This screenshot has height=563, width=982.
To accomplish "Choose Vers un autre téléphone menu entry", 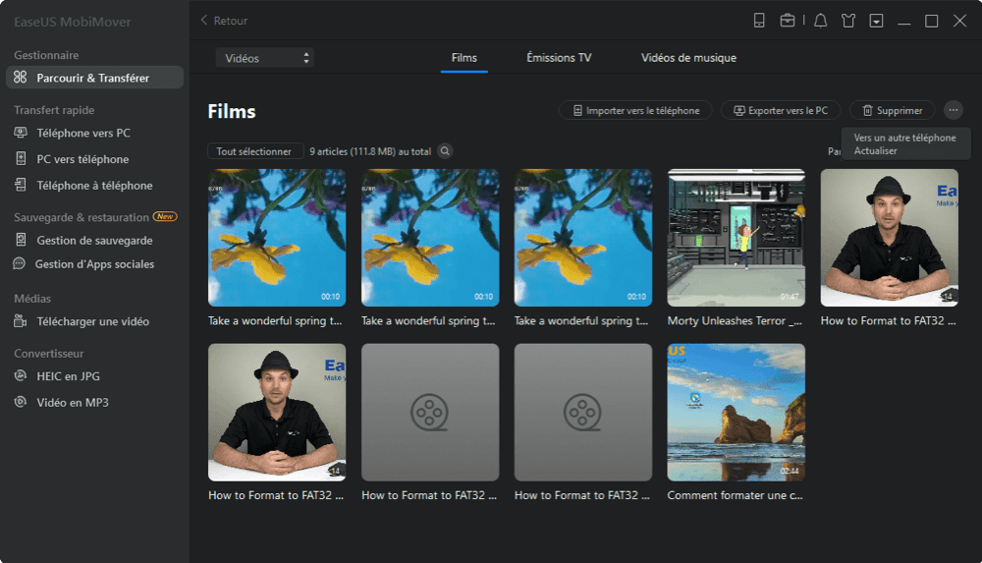I will tap(904, 139).
